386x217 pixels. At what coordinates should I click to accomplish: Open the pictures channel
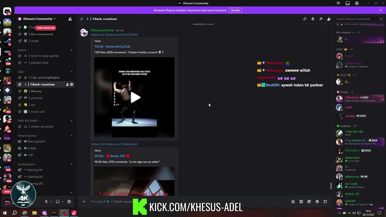pyautogui.click(x=45, y=98)
